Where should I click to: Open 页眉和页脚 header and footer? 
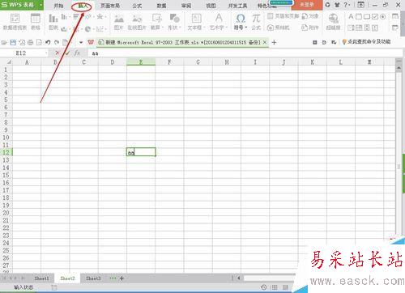(283, 16)
